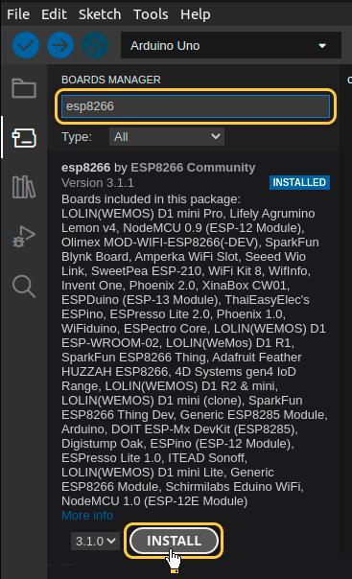Open the Sketch menu

click(x=100, y=14)
